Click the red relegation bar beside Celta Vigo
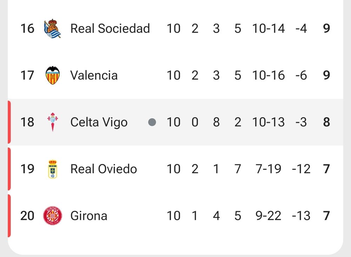 pyautogui.click(x=9, y=122)
